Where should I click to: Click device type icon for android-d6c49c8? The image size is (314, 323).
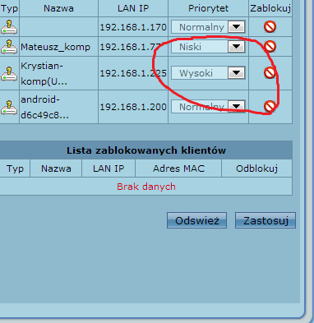click(x=9, y=107)
